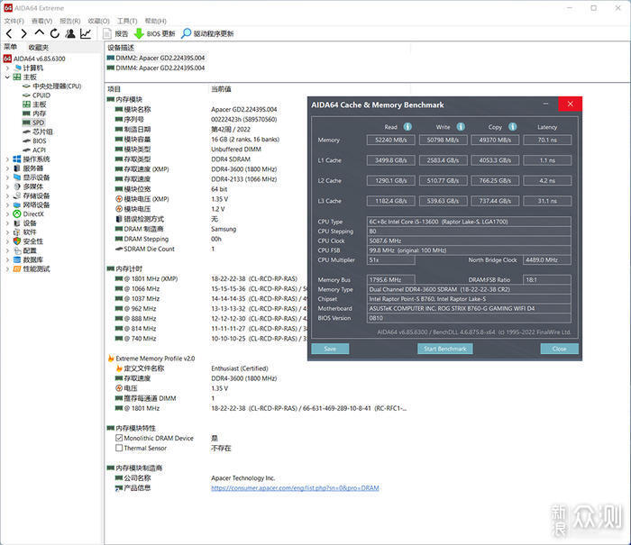Expand the operating system tree node

click(7, 159)
